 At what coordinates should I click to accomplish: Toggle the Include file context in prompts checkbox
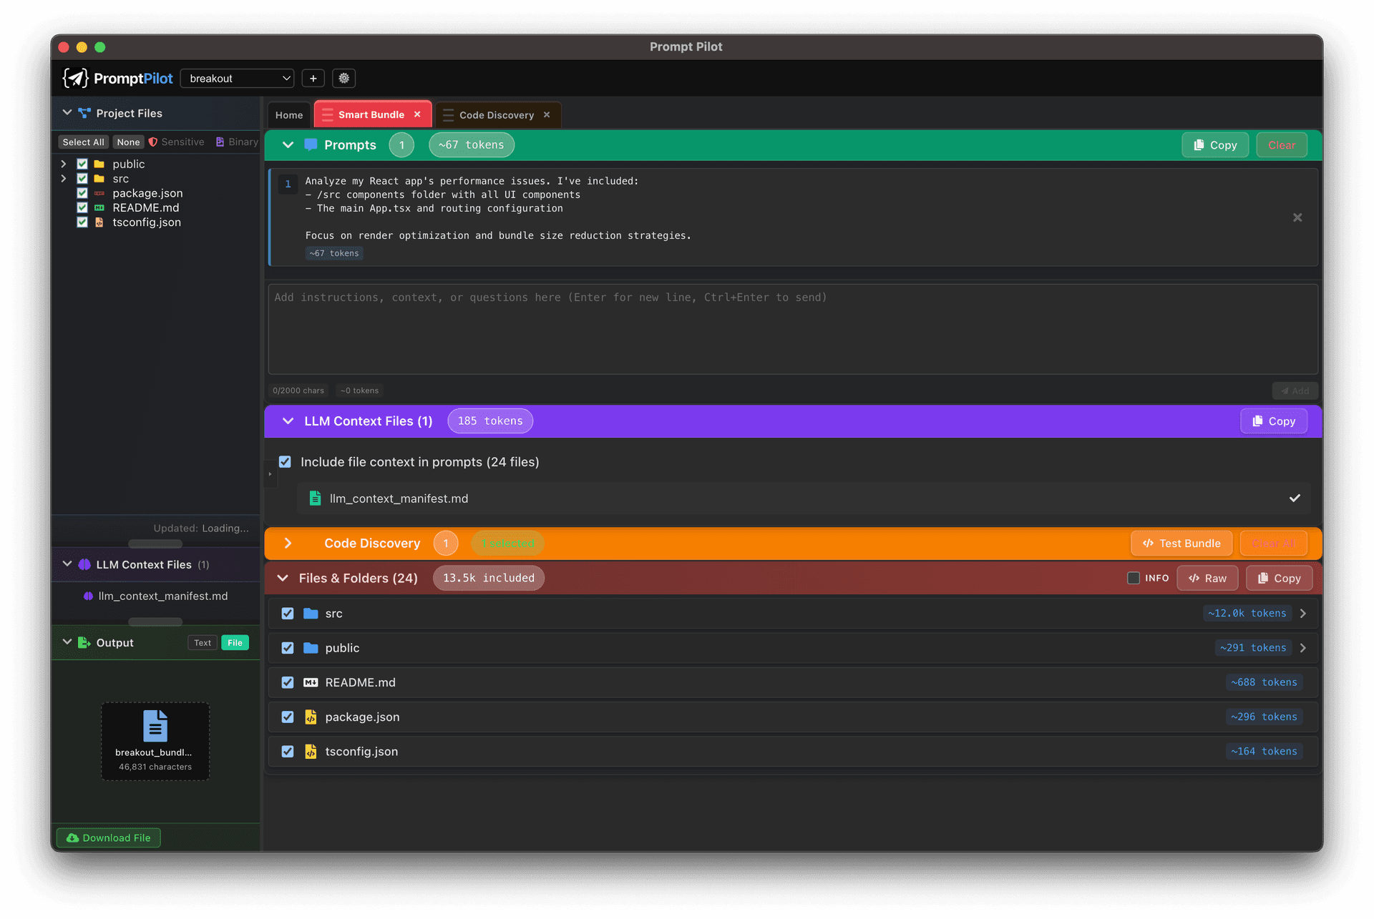tap(285, 461)
